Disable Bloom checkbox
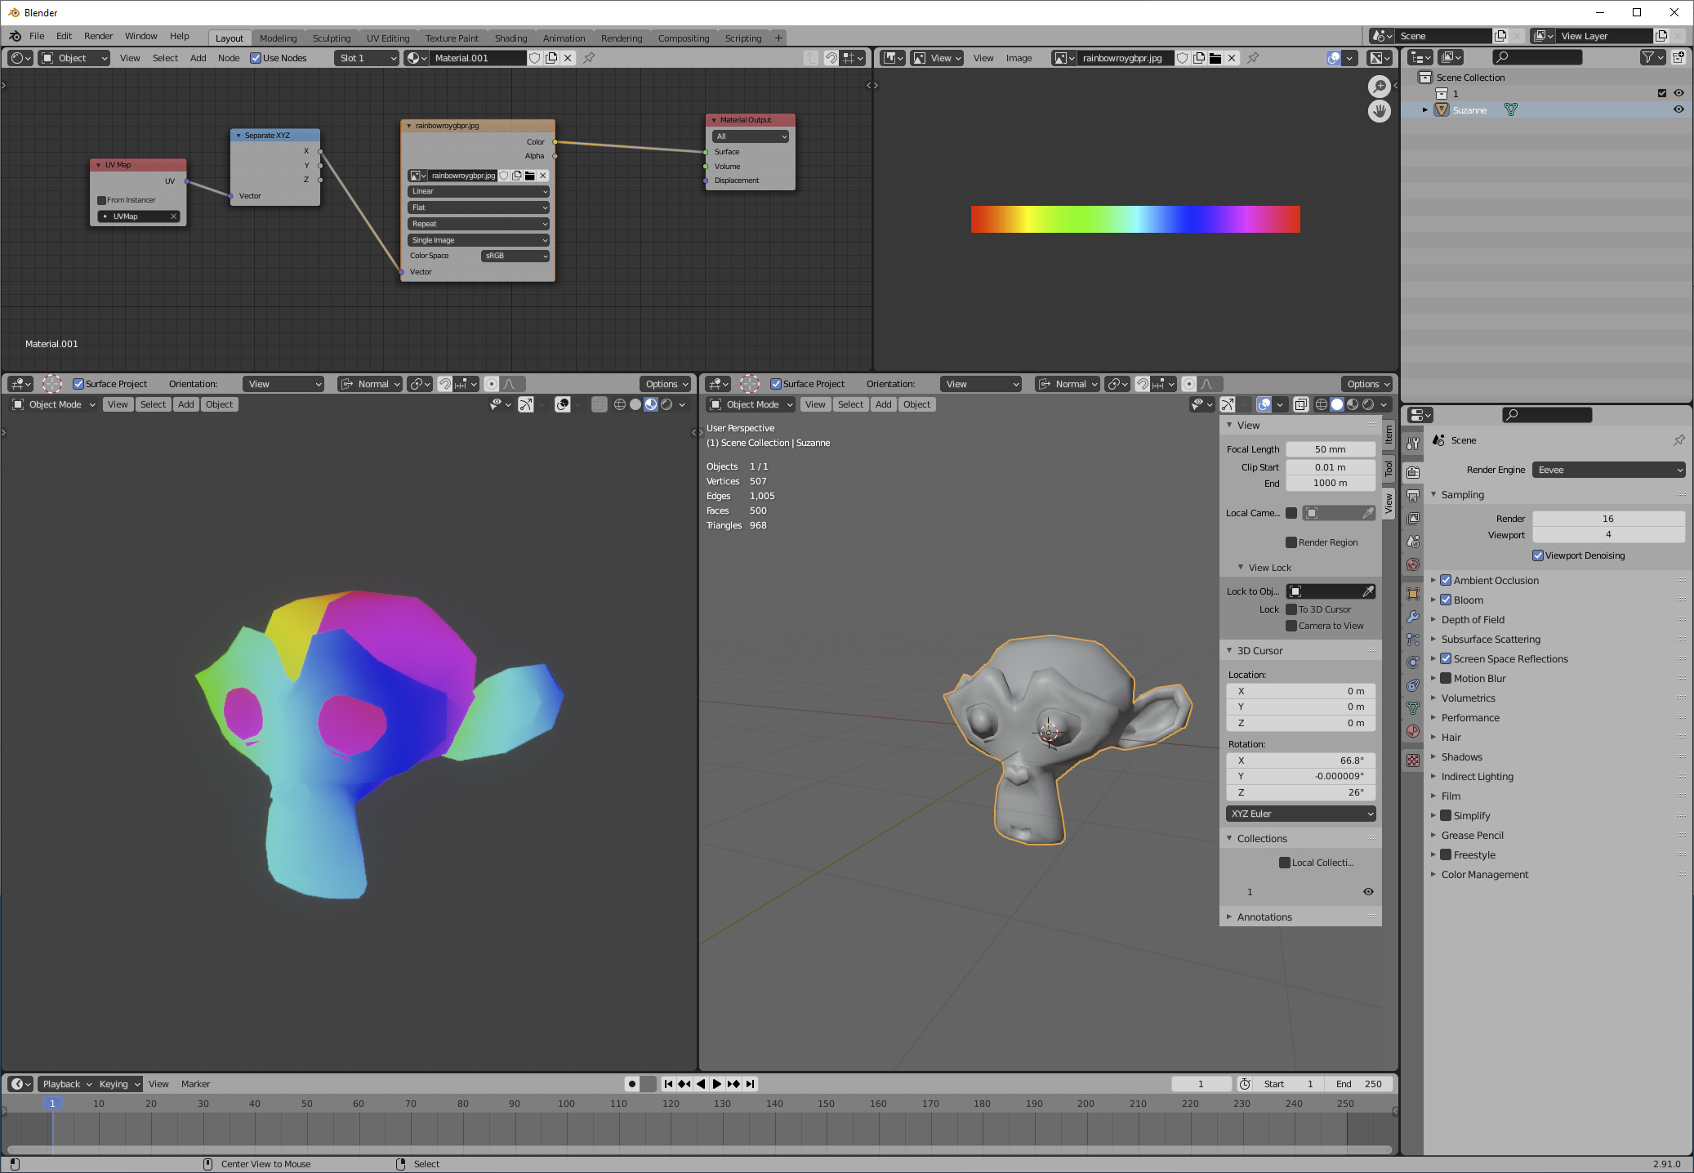1694x1173 pixels. (x=1446, y=600)
